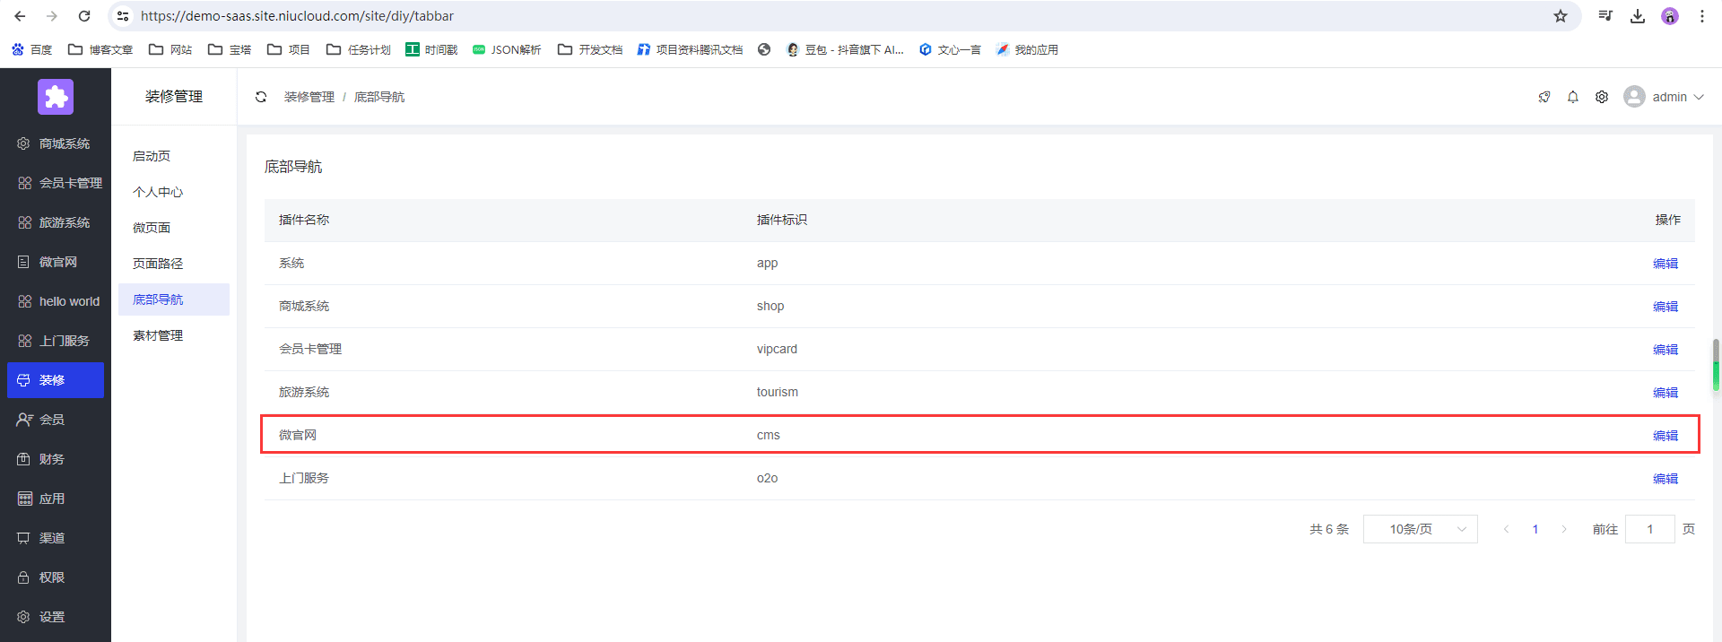Click the rocket icon in header
The height and width of the screenshot is (642, 1722).
click(1544, 97)
